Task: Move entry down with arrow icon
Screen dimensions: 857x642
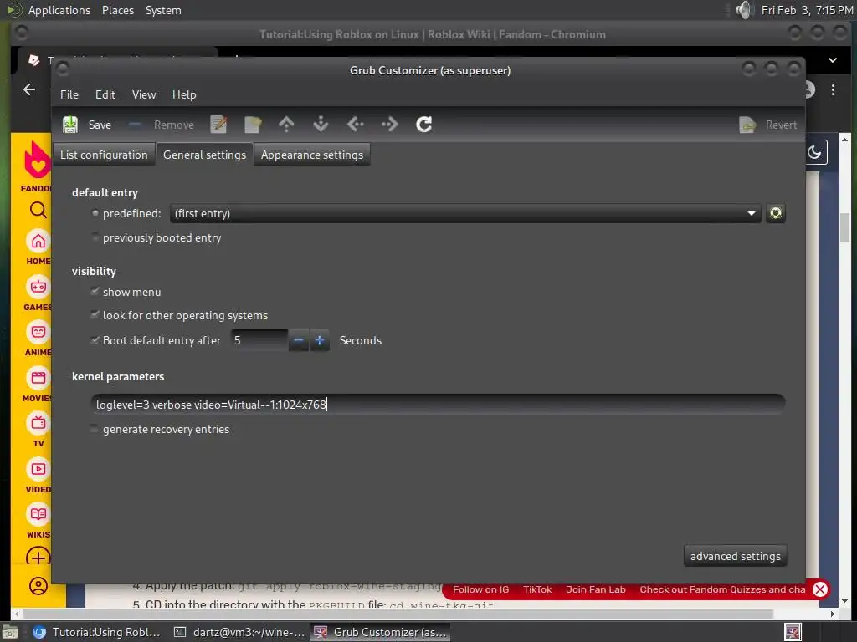Action: 321,125
